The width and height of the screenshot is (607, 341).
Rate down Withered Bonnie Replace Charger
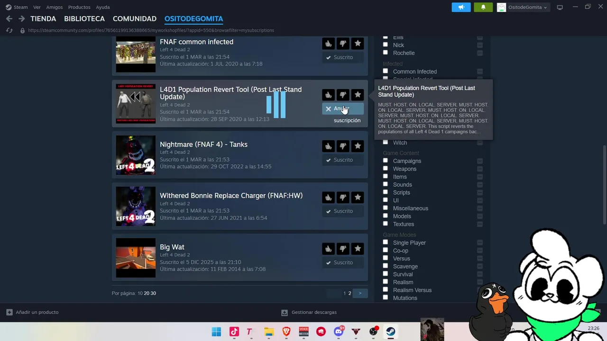343,197
